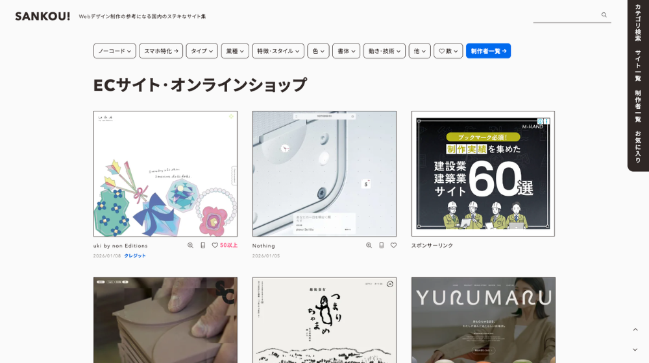Click the down chevron arrow at right edge
This screenshot has width=649, height=363.
coord(635,350)
